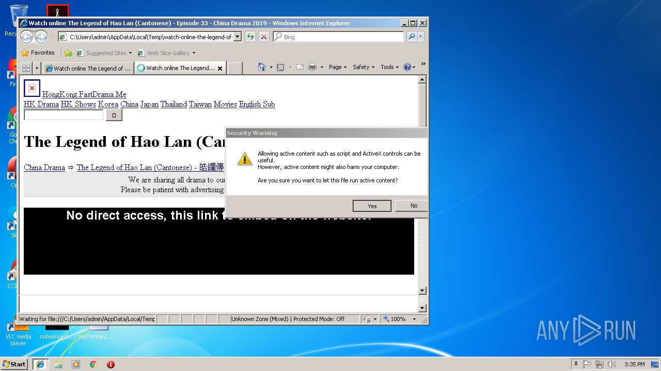Open a new blank tab
Image resolution: width=661 pixels, height=371 pixels.
point(235,68)
